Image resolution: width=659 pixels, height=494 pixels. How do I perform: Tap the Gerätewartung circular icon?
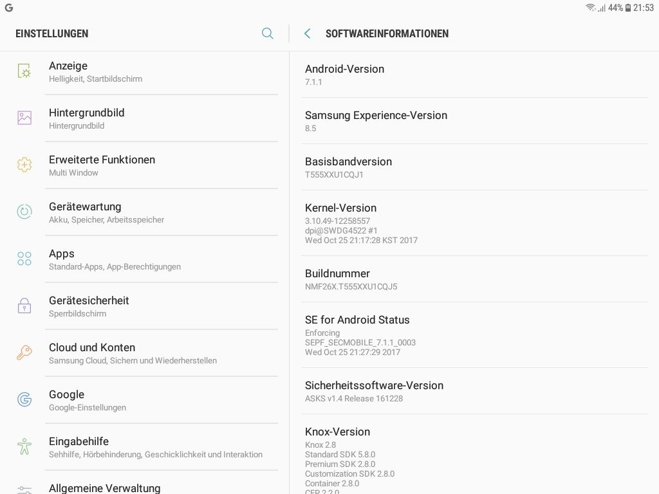(24, 212)
